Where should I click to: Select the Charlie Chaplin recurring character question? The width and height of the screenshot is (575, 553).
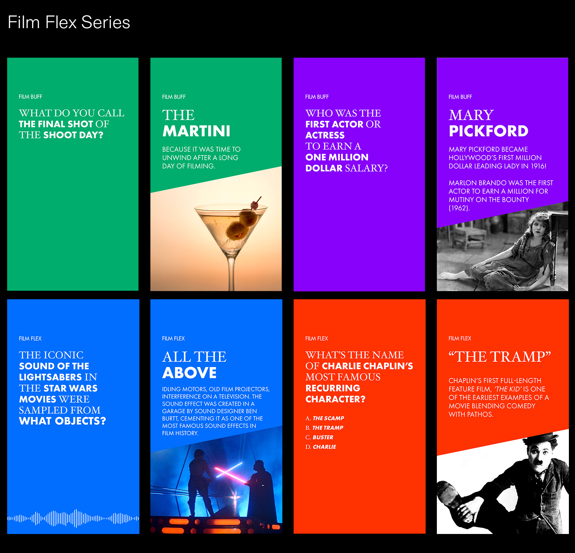click(359, 377)
